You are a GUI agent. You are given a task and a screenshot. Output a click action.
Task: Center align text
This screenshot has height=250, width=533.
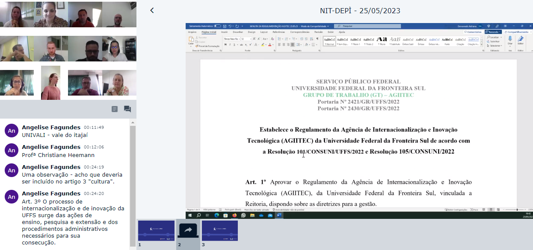click(284, 44)
